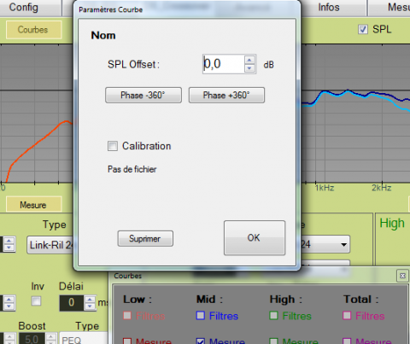Enable High Filtres curve checkbox
410x344 pixels.
click(x=273, y=316)
